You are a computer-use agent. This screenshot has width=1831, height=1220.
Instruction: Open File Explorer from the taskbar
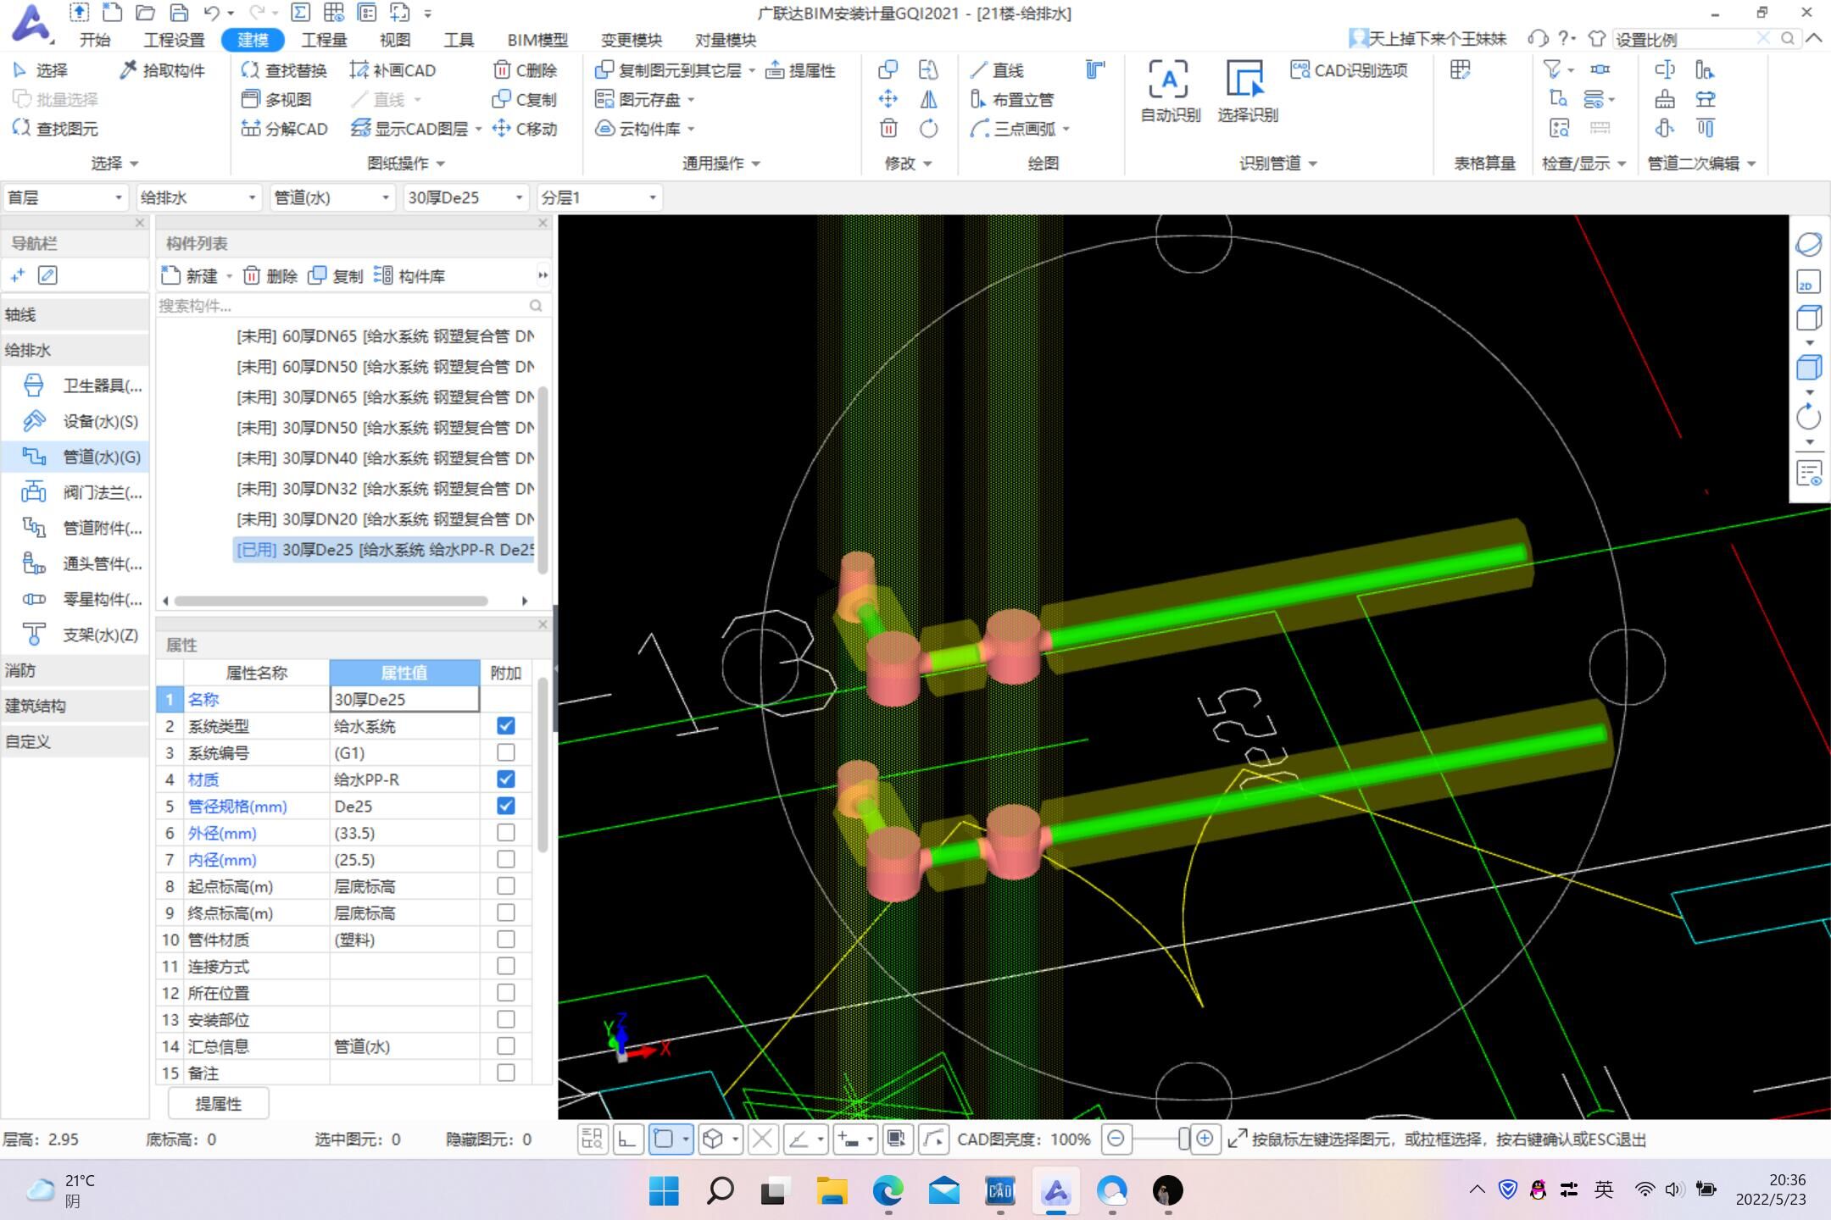[x=832, y=1190]
